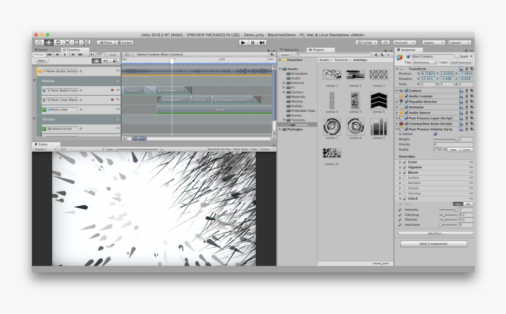The image size is (506, 314).
Task: Select the Rotate tool
Action: [x=58, y=42]
